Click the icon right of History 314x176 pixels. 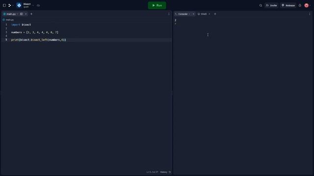pyautogui.click(x=170, y=172)
